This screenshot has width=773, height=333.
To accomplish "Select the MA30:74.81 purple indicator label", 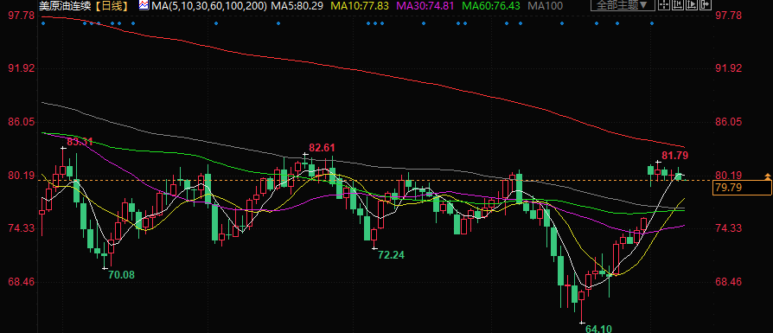I will (x=425, y=6).
